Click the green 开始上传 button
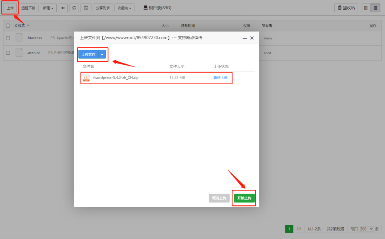The width and height of the screenshot is (385, 239). pyautogui.click(x=244, y=198)
